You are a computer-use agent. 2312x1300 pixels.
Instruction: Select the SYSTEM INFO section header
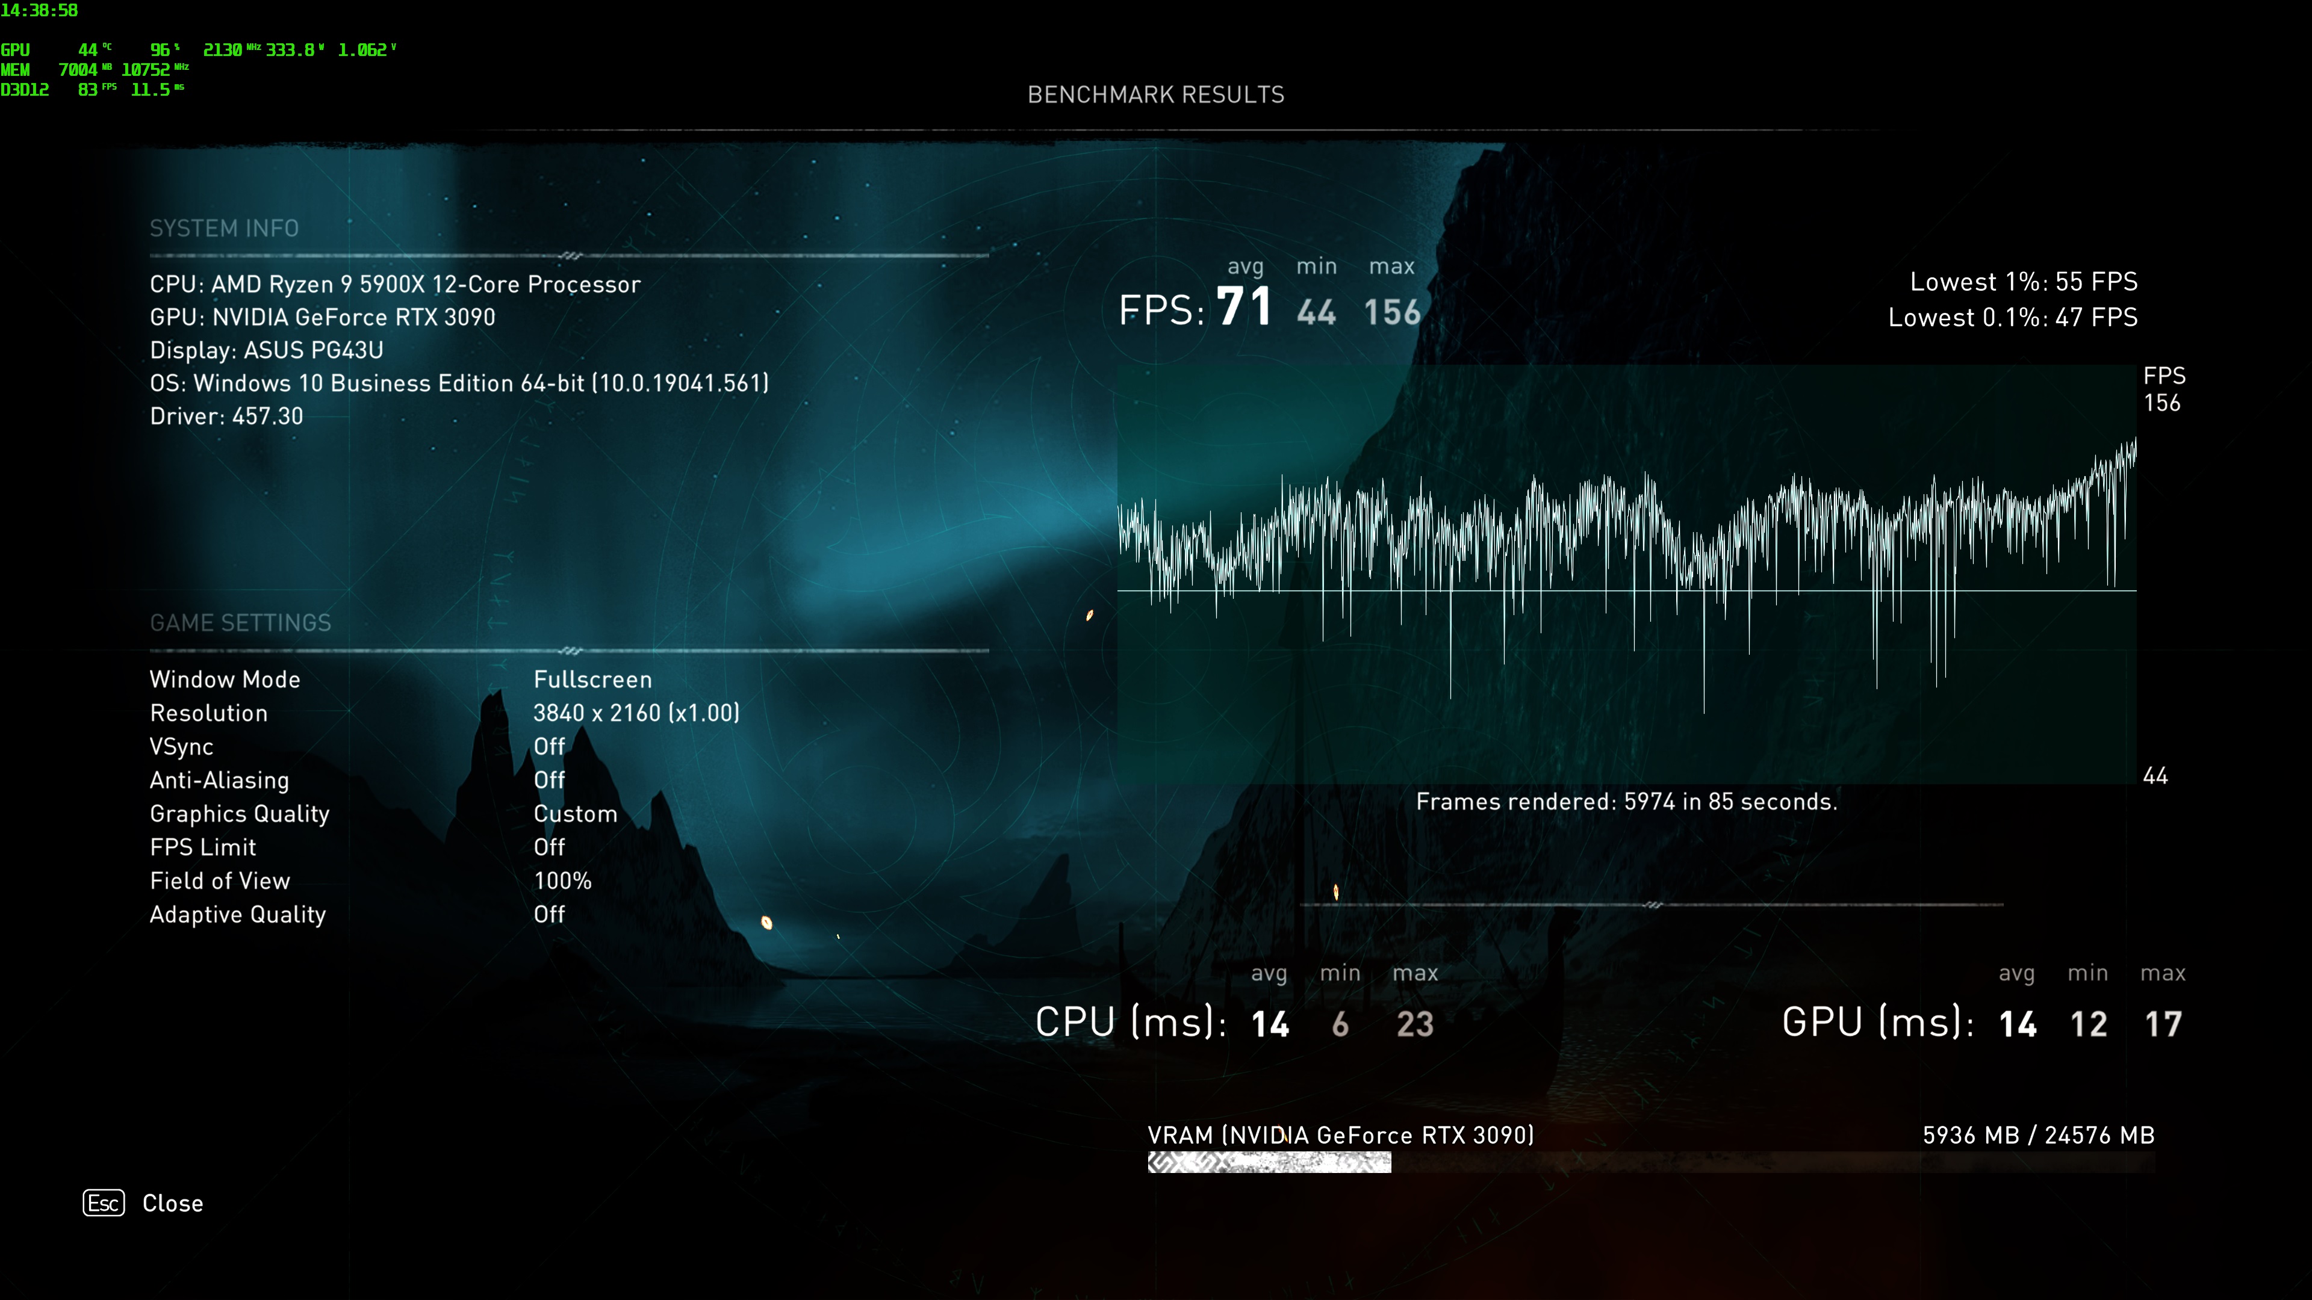tap(225, 228)
